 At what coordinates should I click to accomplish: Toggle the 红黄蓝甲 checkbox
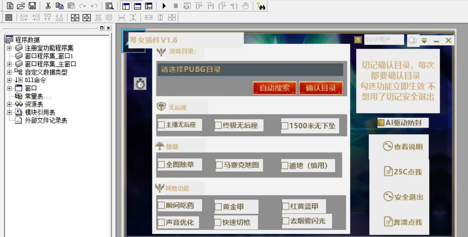pos(286,206)
